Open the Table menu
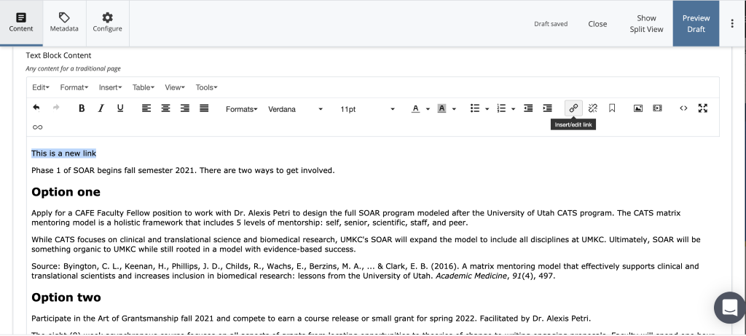Screen dimensions: 746x336 [x=144, y=87]
